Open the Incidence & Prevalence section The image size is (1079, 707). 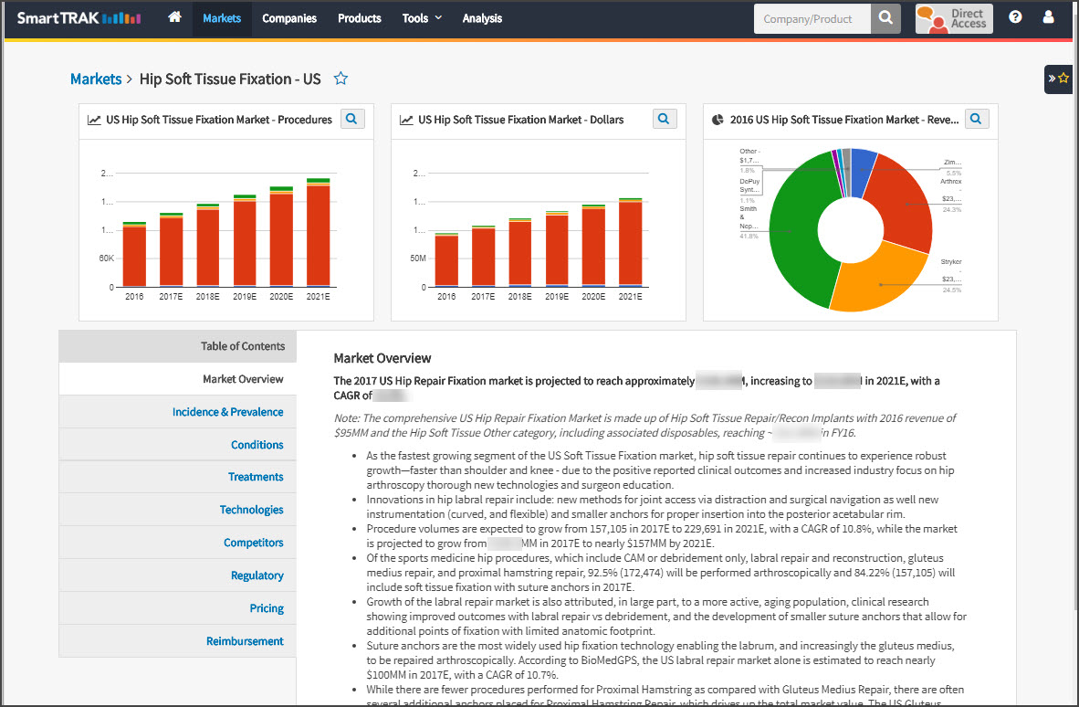(177, 412)
